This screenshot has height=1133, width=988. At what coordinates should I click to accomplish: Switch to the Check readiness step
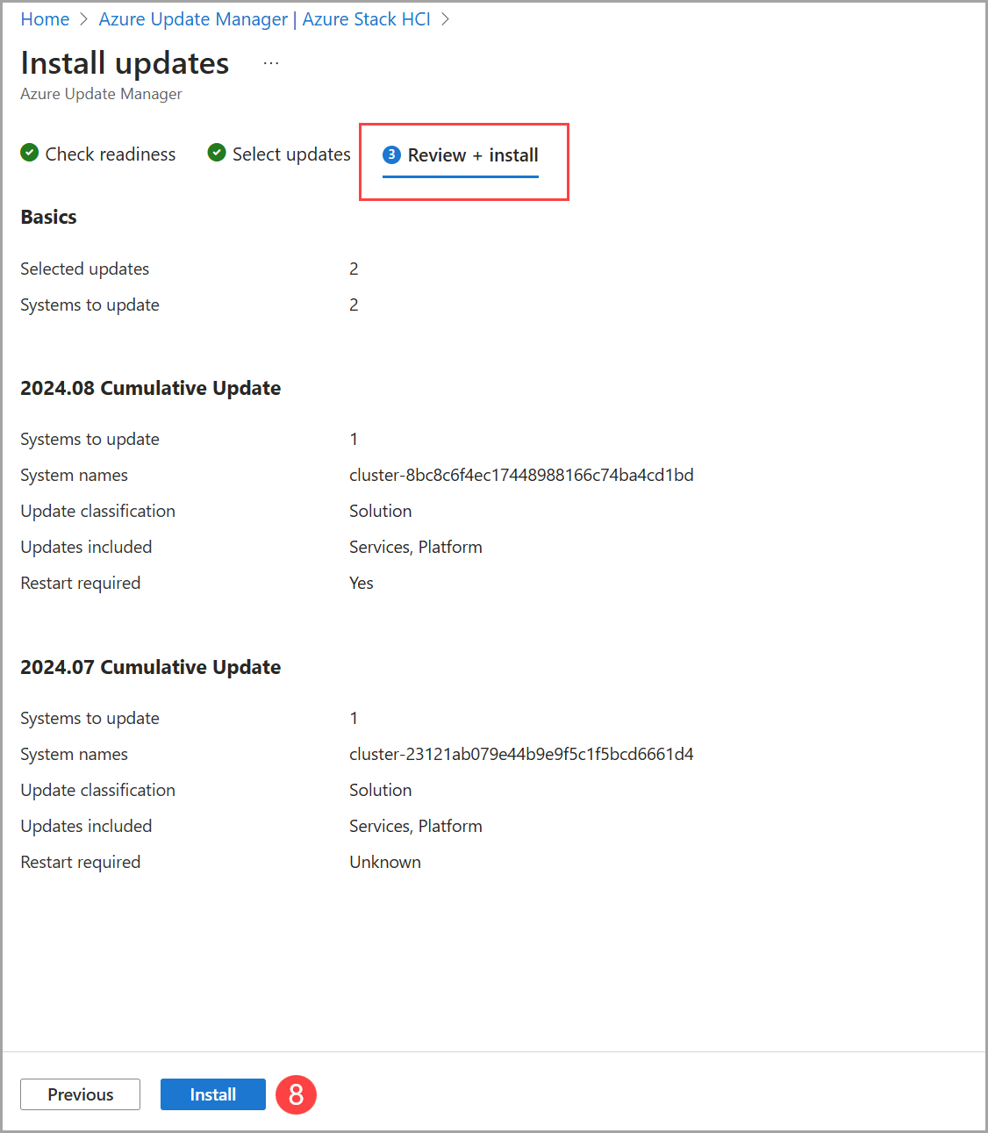tap(110, 154)
